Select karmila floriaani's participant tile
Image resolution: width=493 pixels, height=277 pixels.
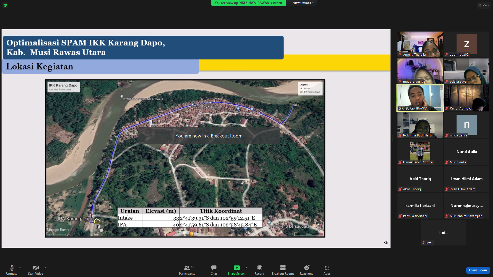(420, 206)
